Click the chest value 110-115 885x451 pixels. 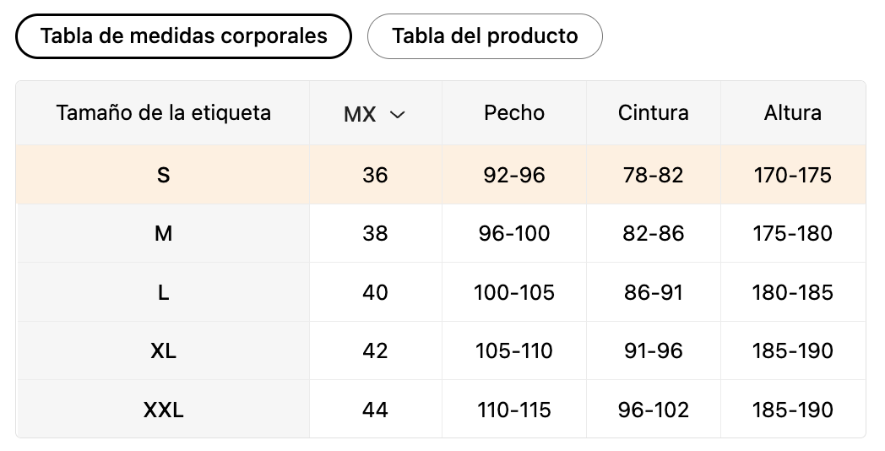pyautogui.click(x=514, y=410)
